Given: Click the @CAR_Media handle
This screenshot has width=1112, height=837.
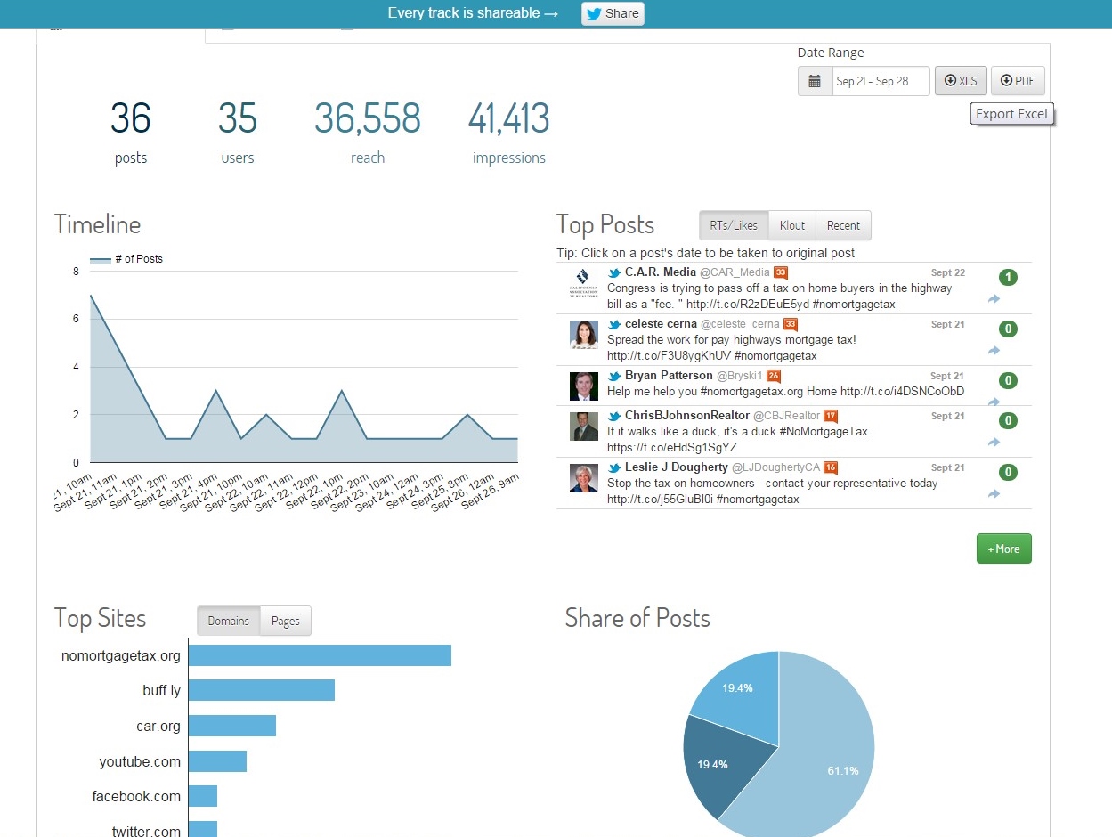Looking at the screenshot, I should click(735, 273).
